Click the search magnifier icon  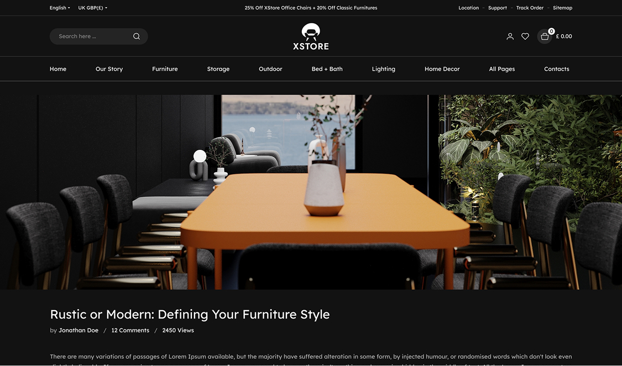point(137,36)
